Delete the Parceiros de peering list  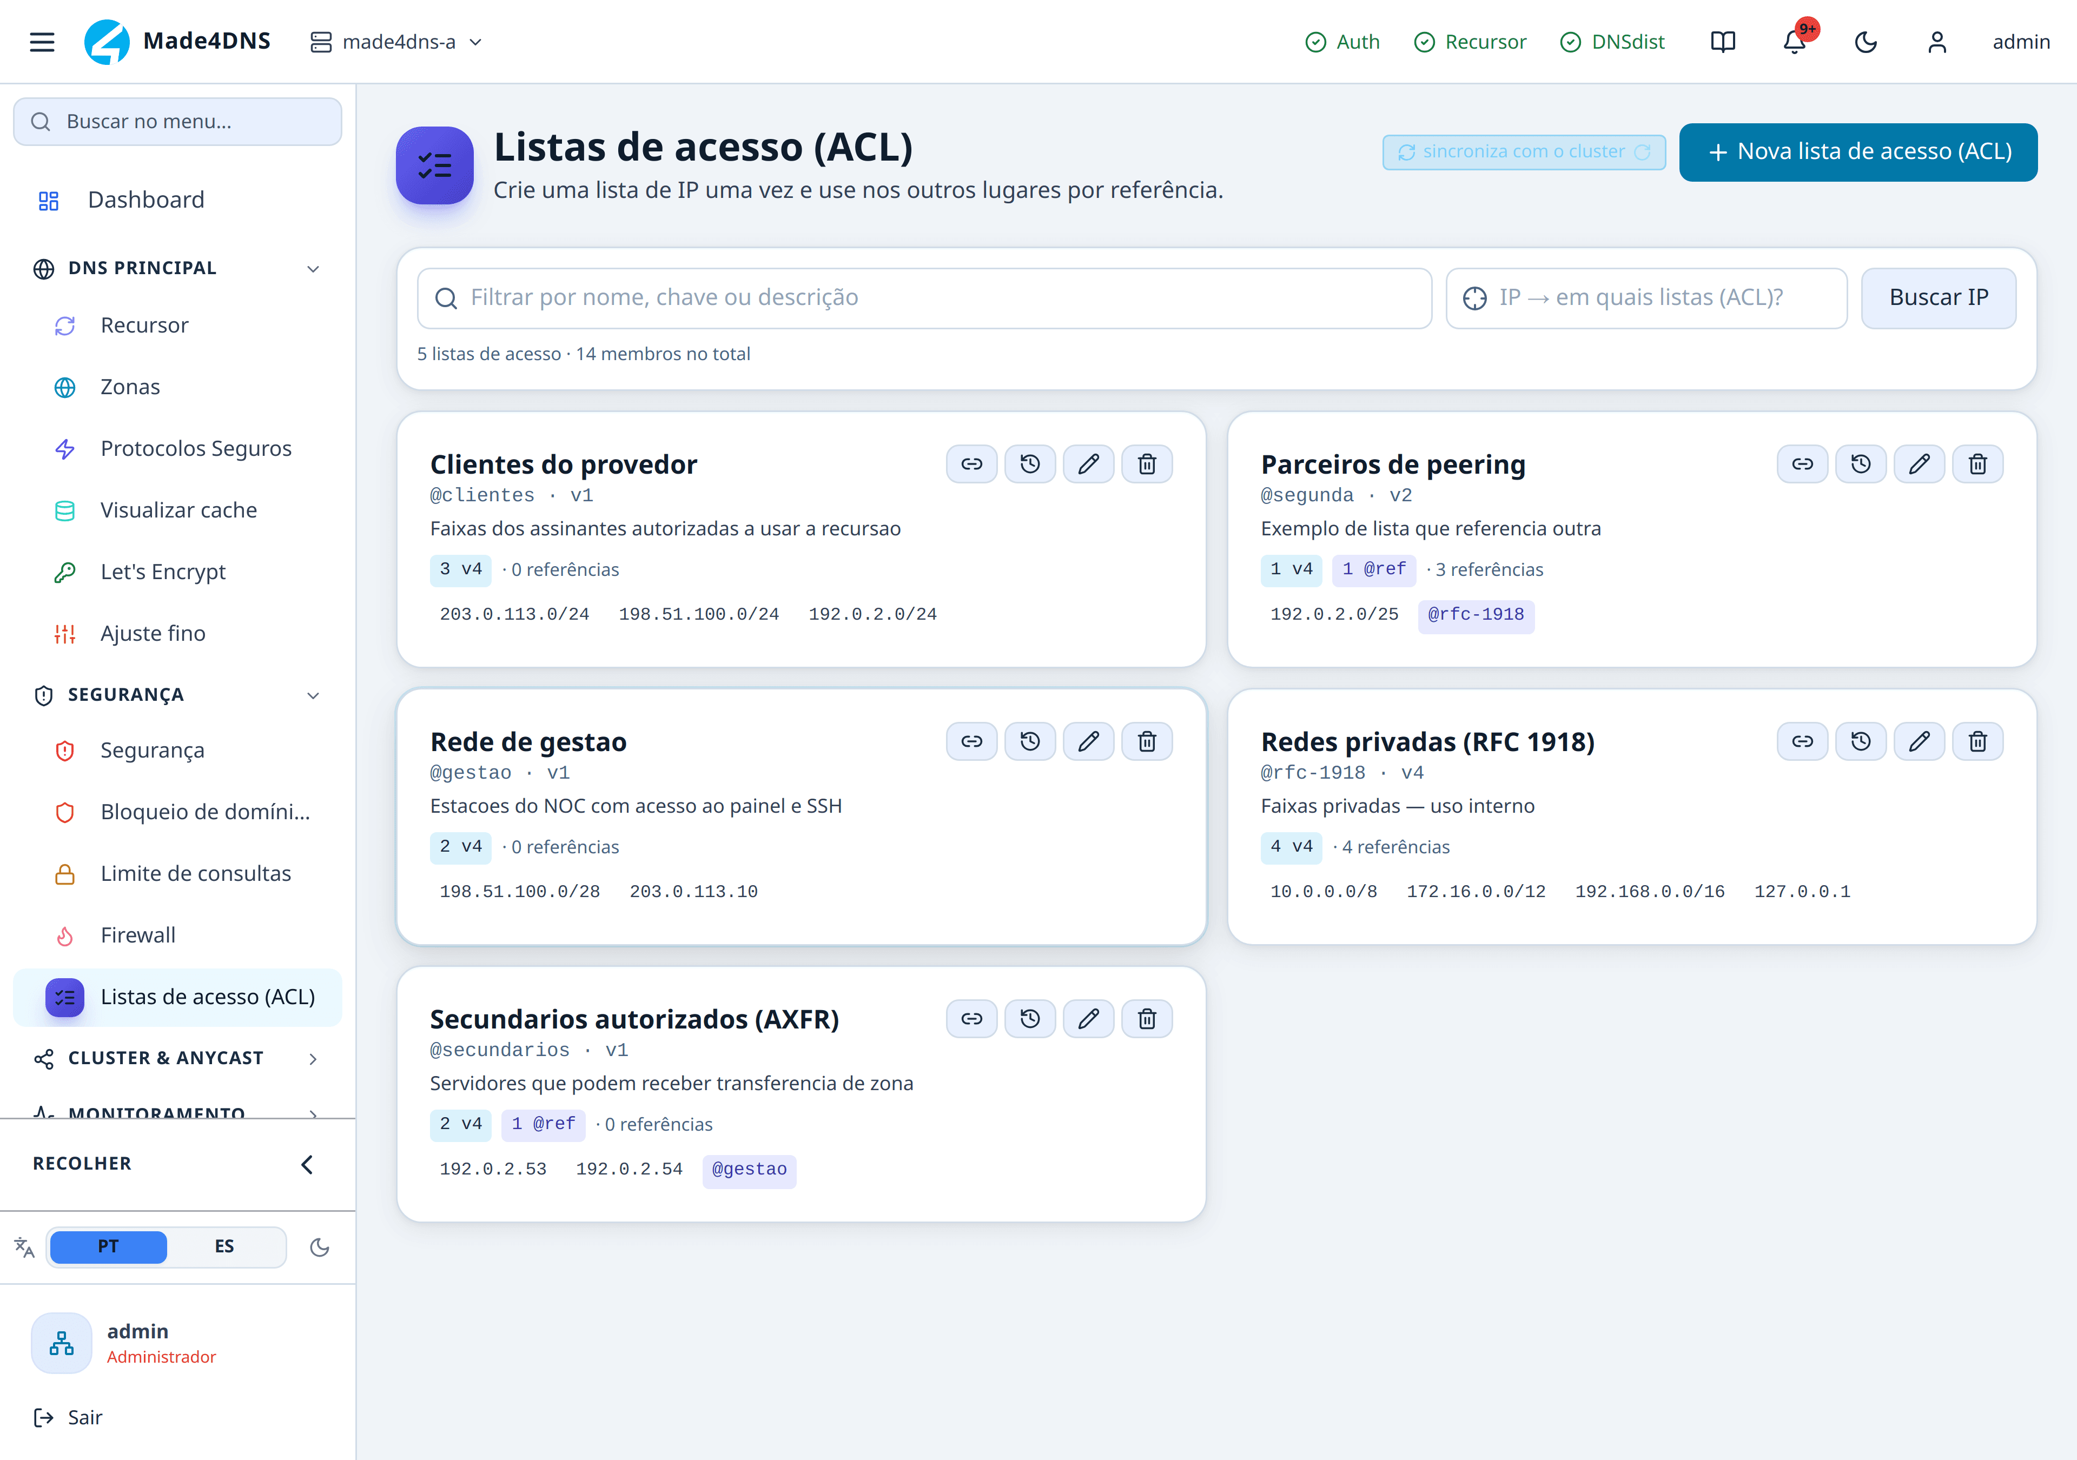pos(1977,464)
